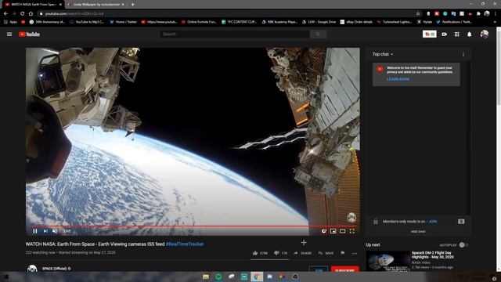Open the account avatar menu
This screenshot has height=282, width=501.
point(484,34)
